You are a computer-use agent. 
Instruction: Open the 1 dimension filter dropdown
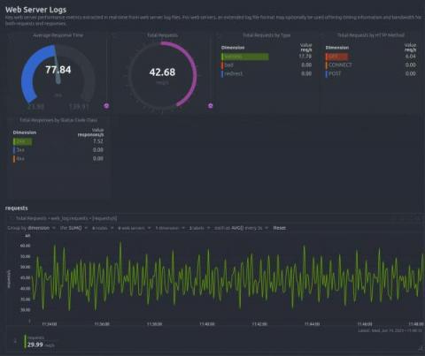(170, 228)
